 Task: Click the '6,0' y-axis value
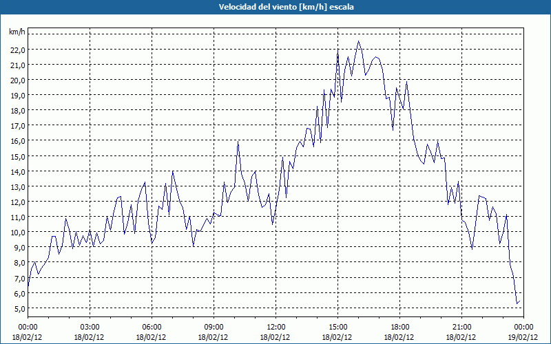19,294
